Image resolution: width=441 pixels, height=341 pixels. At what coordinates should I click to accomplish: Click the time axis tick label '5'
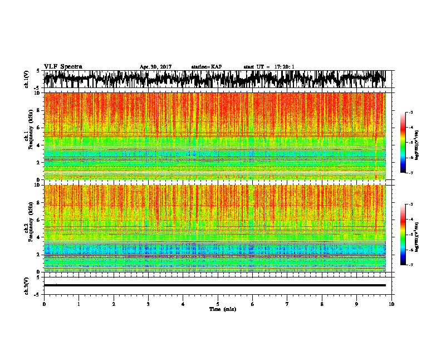218,304
